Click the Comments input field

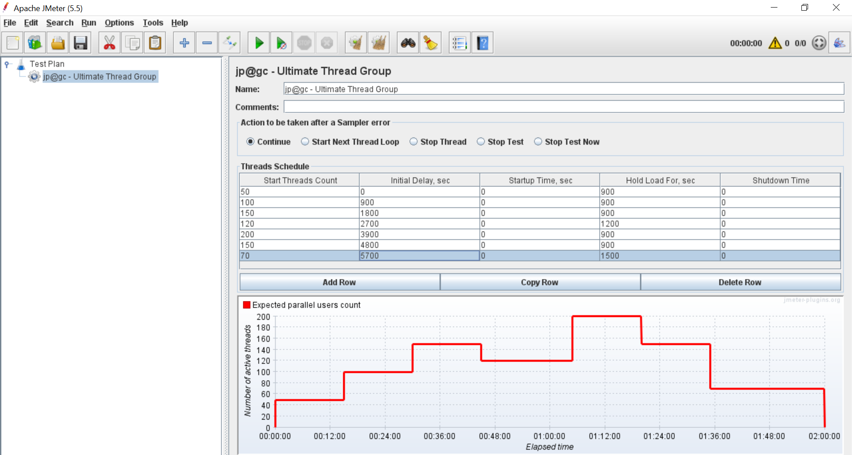pyautogui.click(x=564, y=107)
